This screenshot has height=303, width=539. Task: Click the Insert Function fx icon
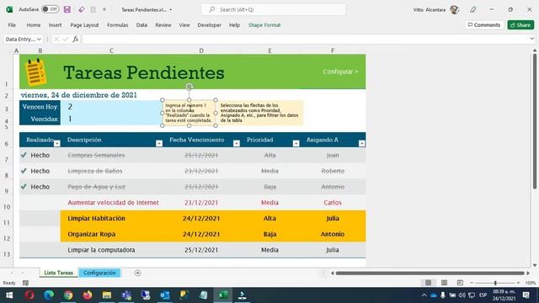point(76,40)
